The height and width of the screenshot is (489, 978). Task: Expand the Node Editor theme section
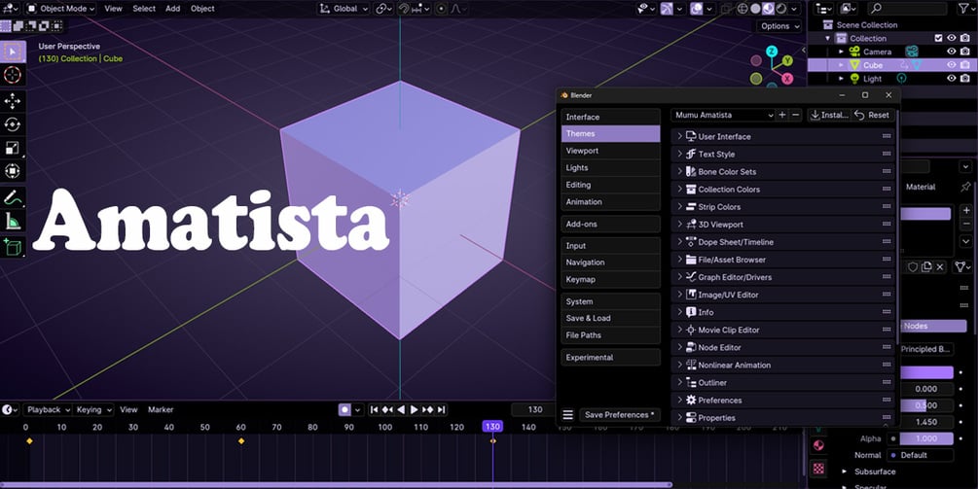(782, 348)
